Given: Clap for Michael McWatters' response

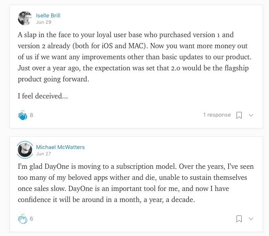Looking at the screenshot, I should coord(22,219).
